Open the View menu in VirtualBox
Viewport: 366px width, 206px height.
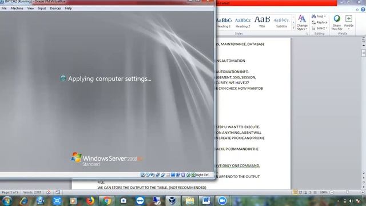[30, 8]
